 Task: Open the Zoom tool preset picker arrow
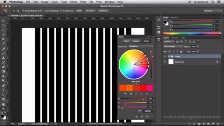pos(9,11)
